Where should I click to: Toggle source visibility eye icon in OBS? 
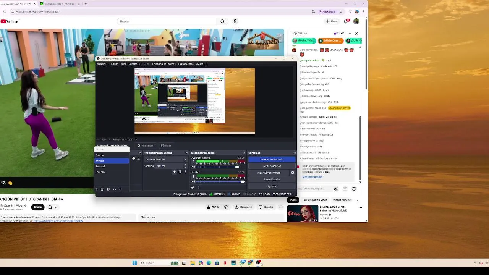(x=134, y=159)
